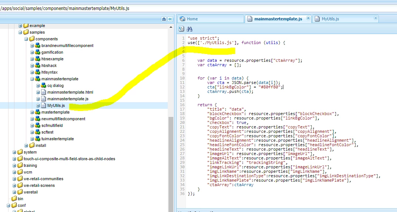Select touch-ui-composite-multi-field-store-as-child-nodes folder
Image resolution: width=397 pixels, height=212 pixels.
[x=69, y=159]
